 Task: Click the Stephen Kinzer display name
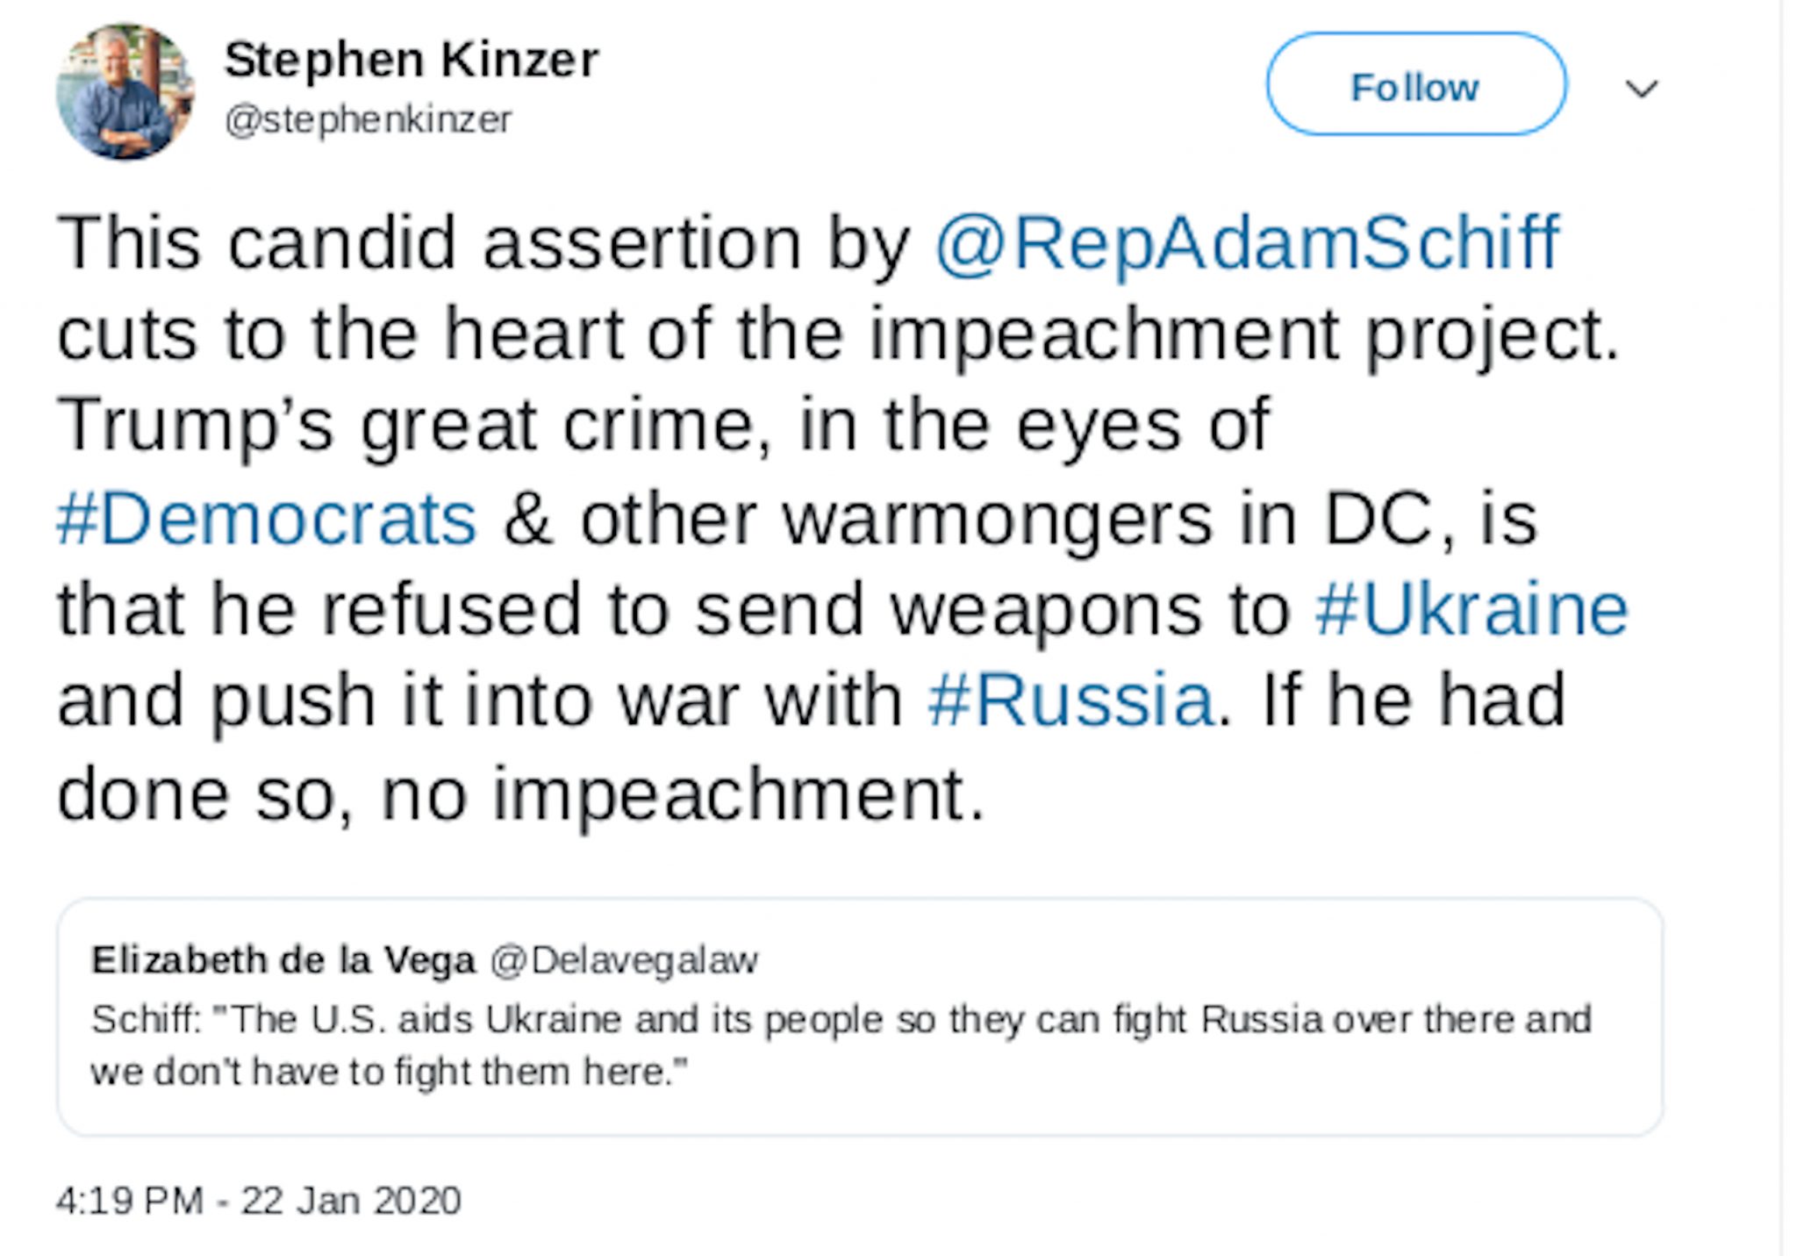(412, 60)
